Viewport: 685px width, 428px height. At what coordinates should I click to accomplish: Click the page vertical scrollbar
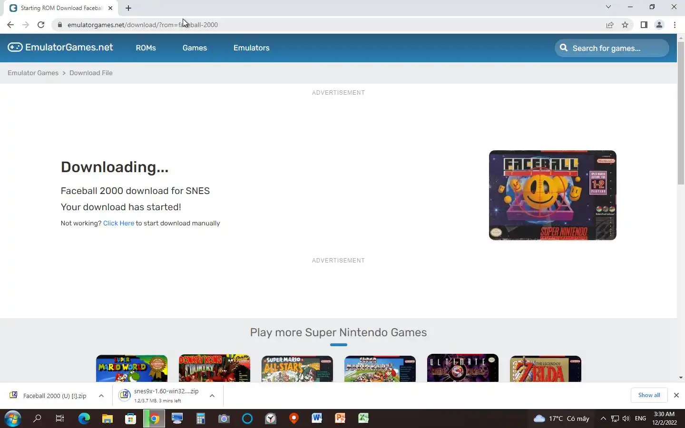pyautogui.click(x=681, y=114)
